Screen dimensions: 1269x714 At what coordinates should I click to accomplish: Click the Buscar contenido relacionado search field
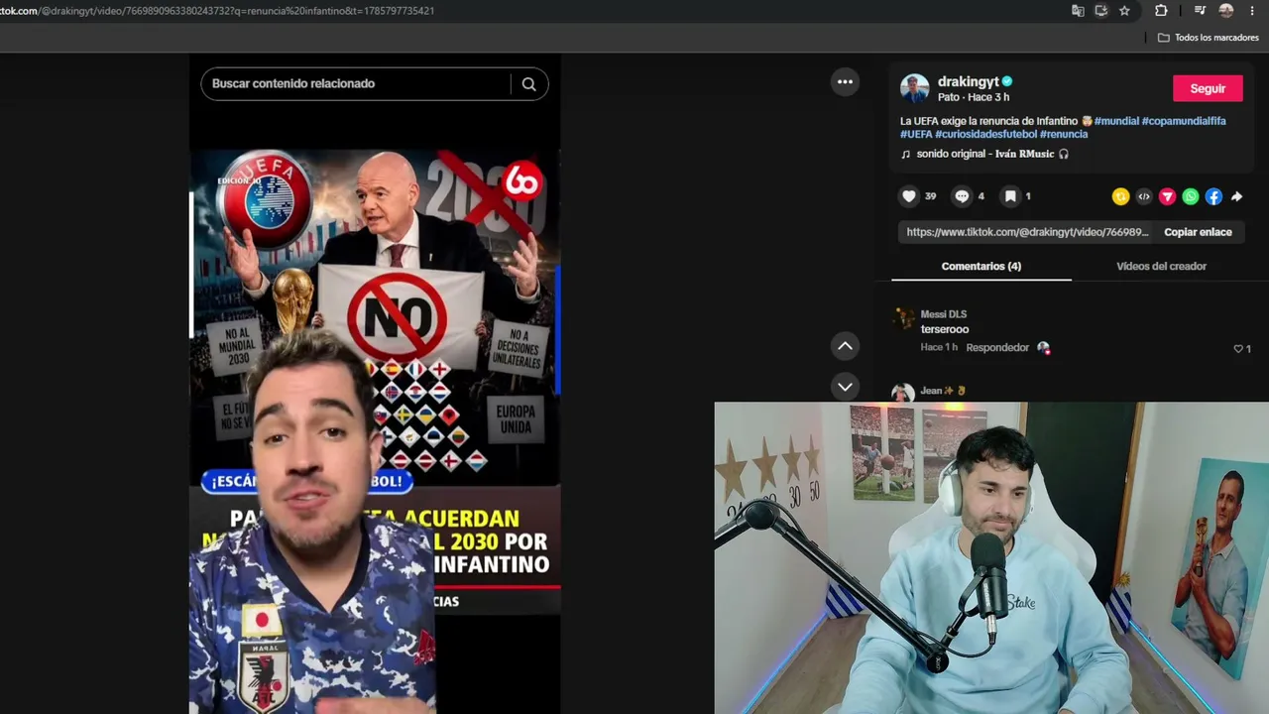tap(356, 84)
